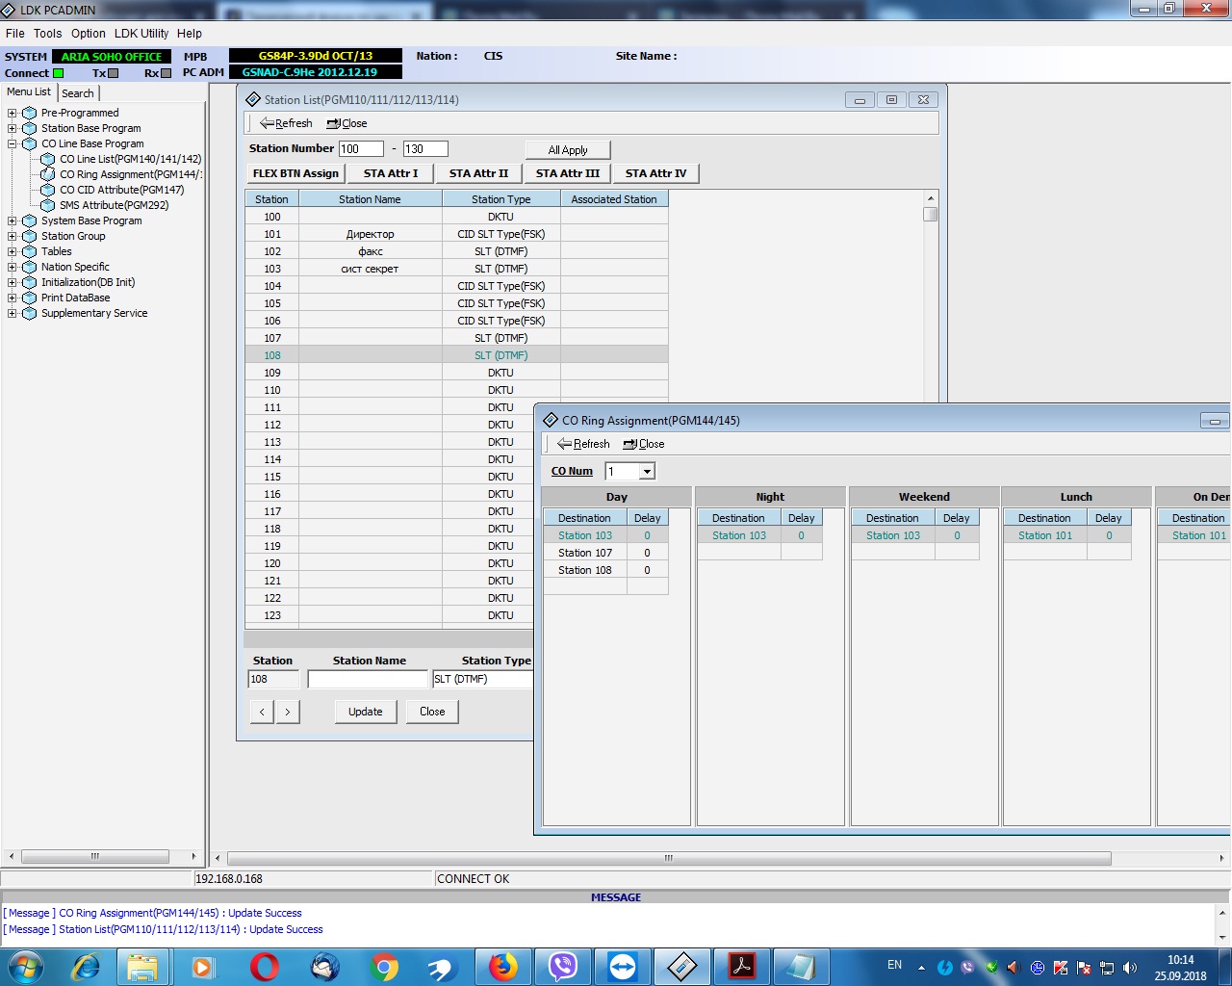Click Refresh icon in CO Ring Assignment
The width and height of the screenshot is (1232, 986).
[x=565, y=444]
